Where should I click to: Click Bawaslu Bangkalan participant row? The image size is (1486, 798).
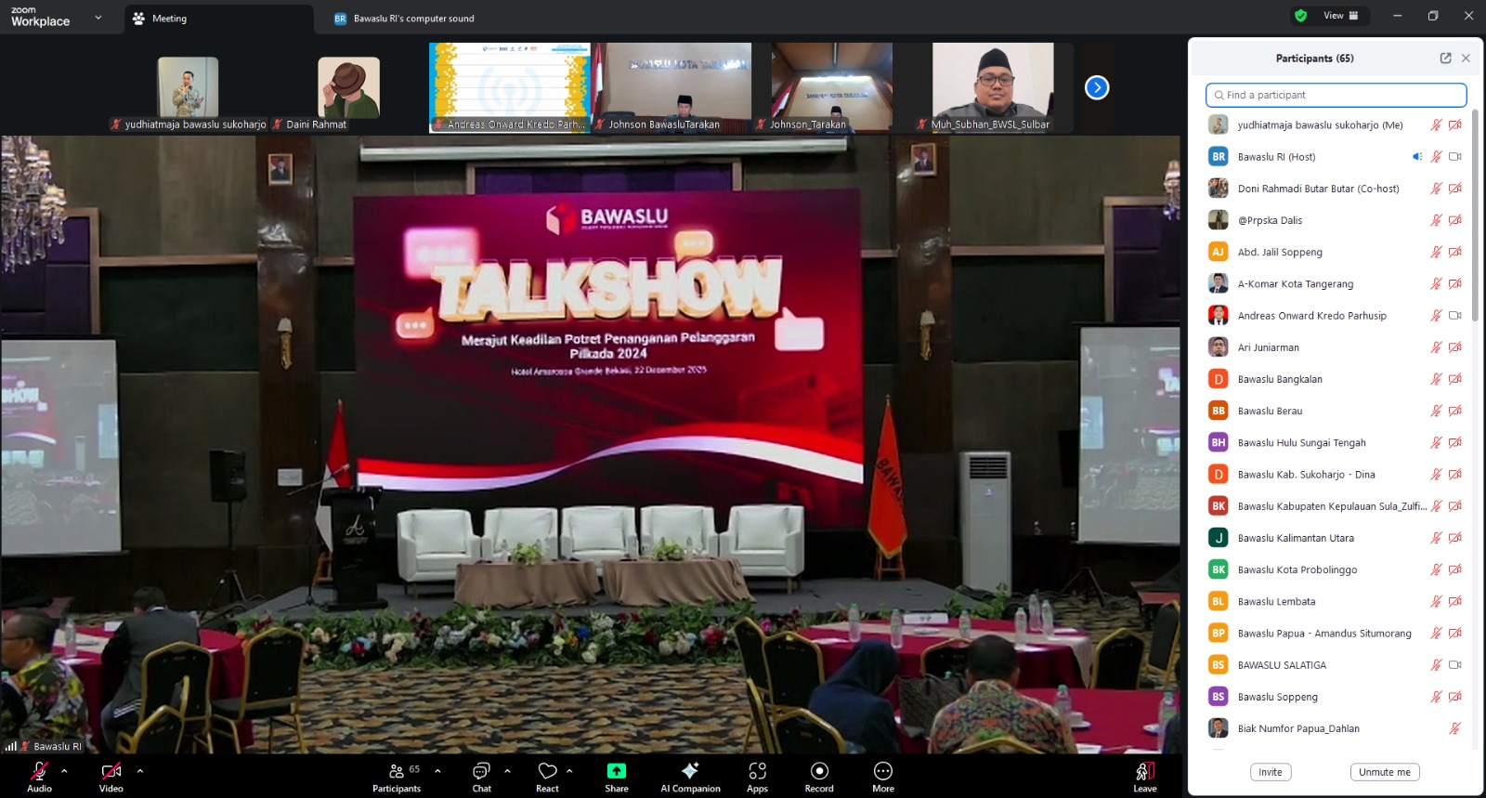(1336, 379)
